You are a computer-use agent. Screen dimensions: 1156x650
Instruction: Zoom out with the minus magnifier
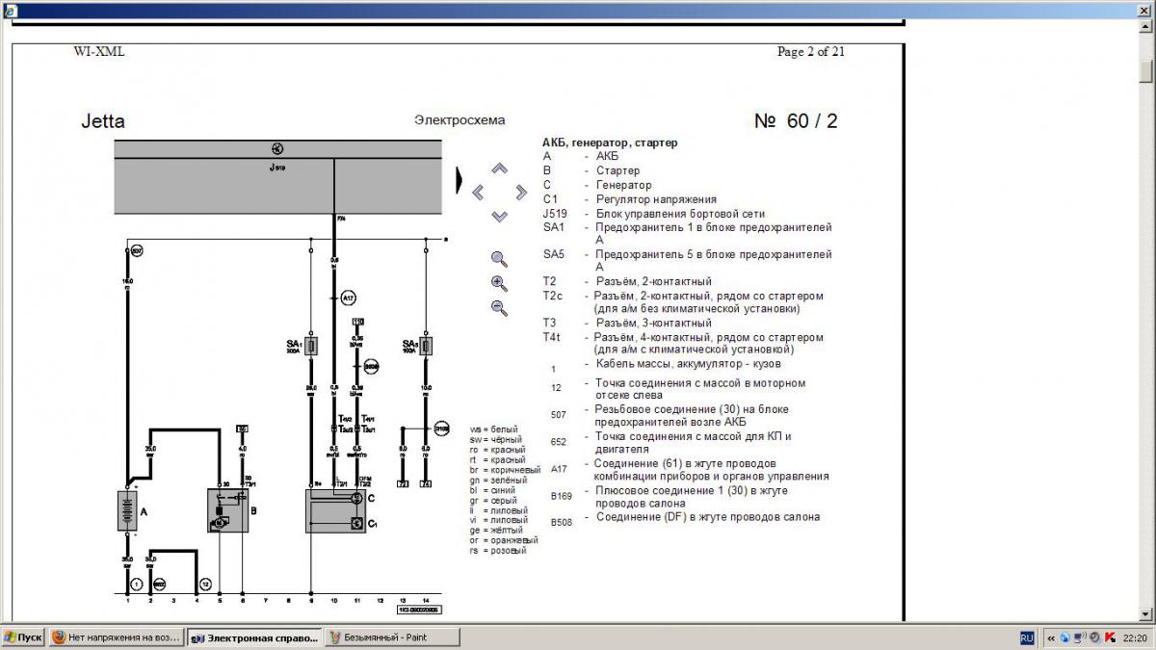click(x=499, y=308)
